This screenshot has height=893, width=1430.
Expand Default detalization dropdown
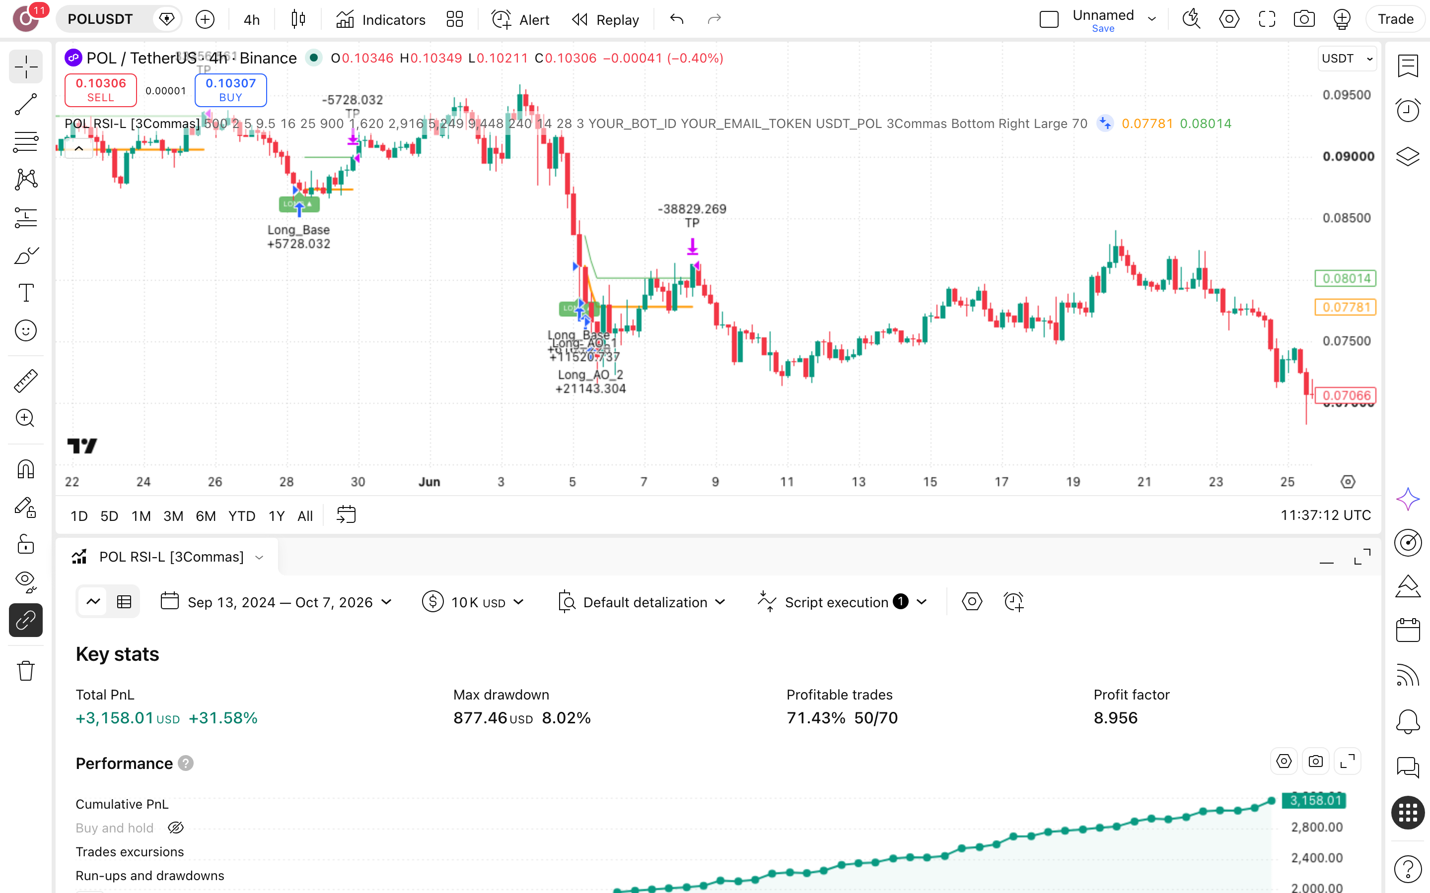point(642,602)
